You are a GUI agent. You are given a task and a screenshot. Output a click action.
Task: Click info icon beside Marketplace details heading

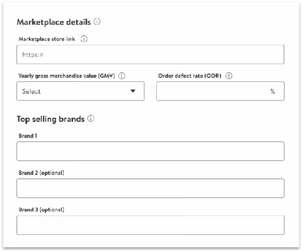97,21
